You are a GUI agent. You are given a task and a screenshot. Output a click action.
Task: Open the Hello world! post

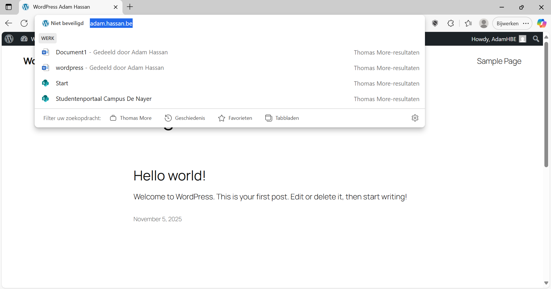click(169, 176)
